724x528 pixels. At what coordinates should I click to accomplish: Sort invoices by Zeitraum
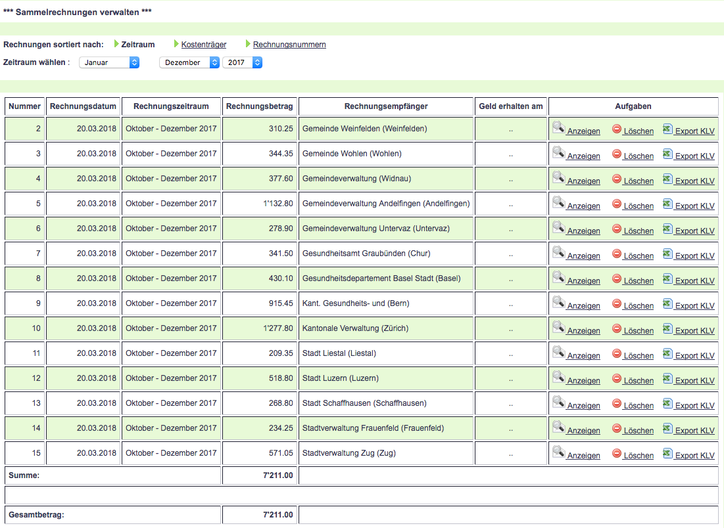click(138, 45)
